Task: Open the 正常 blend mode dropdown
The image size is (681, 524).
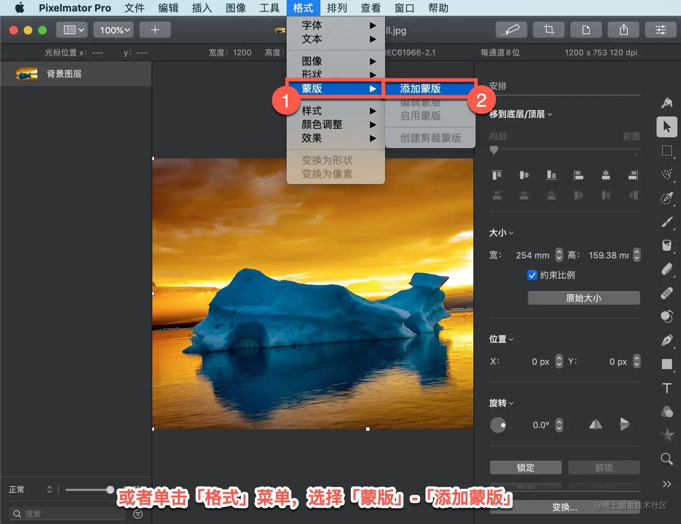Action: coord(31,489)
